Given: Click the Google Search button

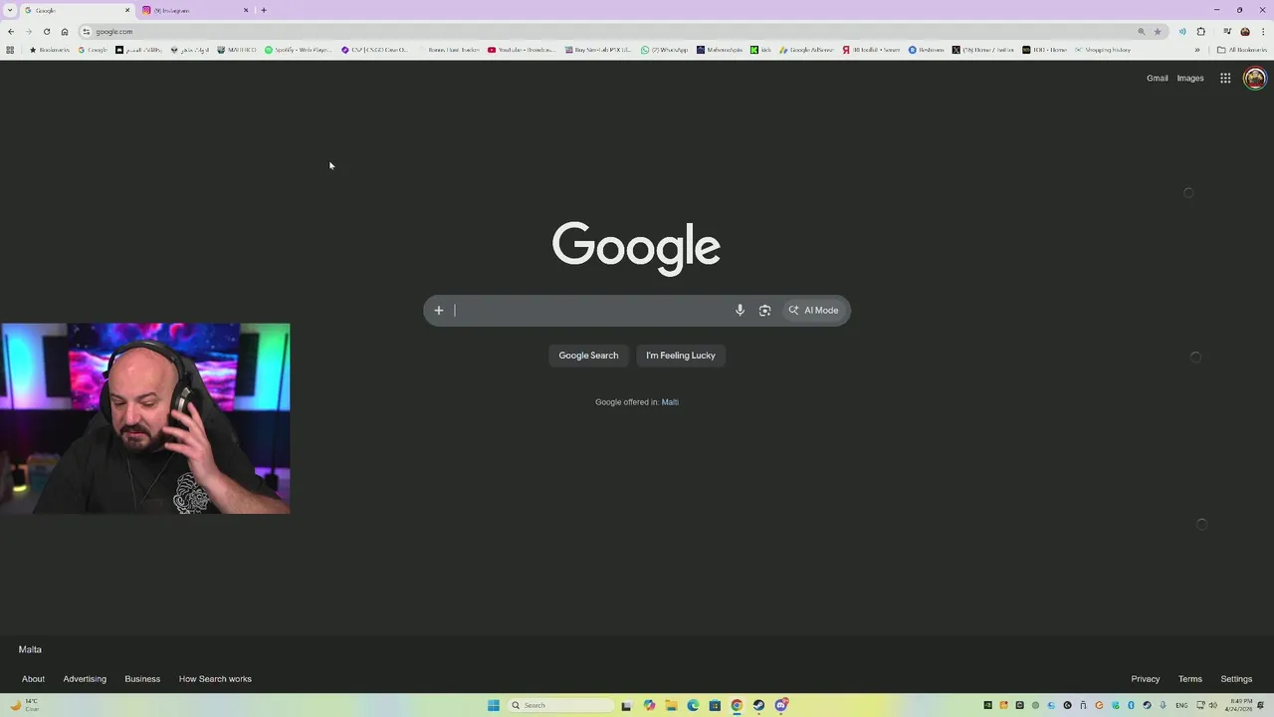Looking at the screenshot, I should 588,356.
